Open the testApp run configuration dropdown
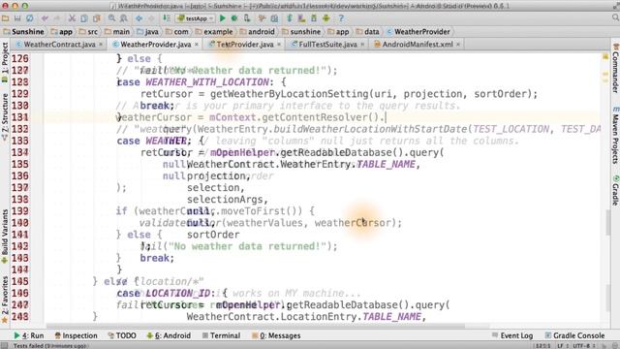 click(x=196, y=18)
